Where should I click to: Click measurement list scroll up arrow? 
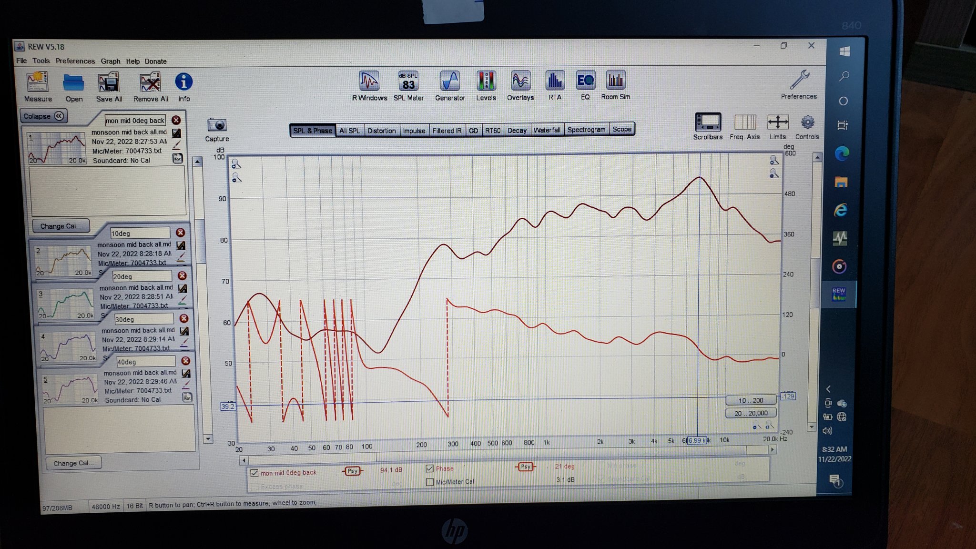[x=197, y=162]
